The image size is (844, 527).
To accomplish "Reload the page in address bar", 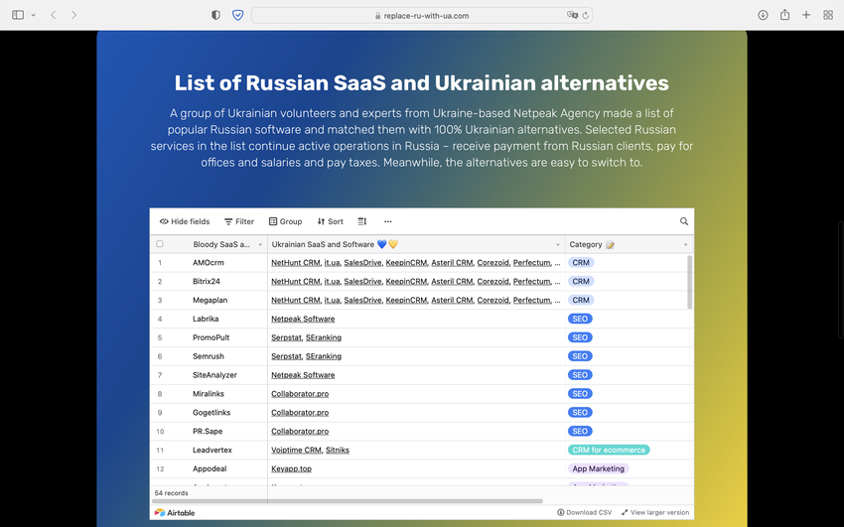I will 586,15.
